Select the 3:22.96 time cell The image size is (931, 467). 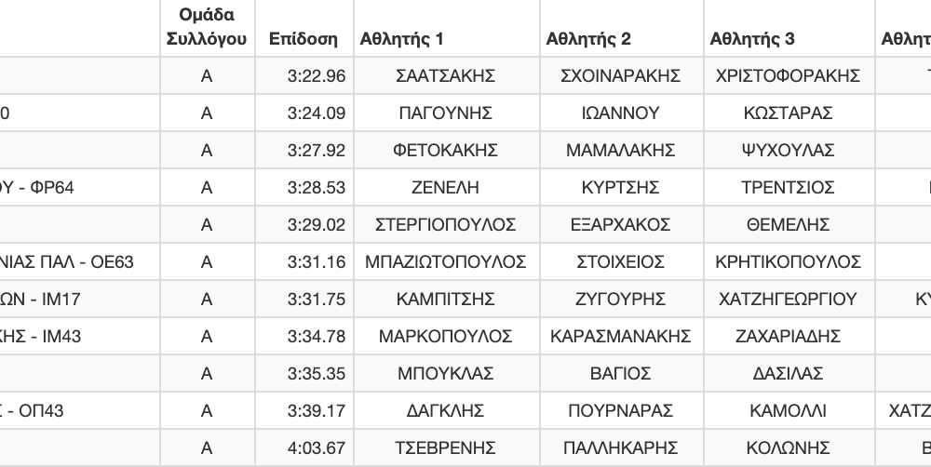304,76
